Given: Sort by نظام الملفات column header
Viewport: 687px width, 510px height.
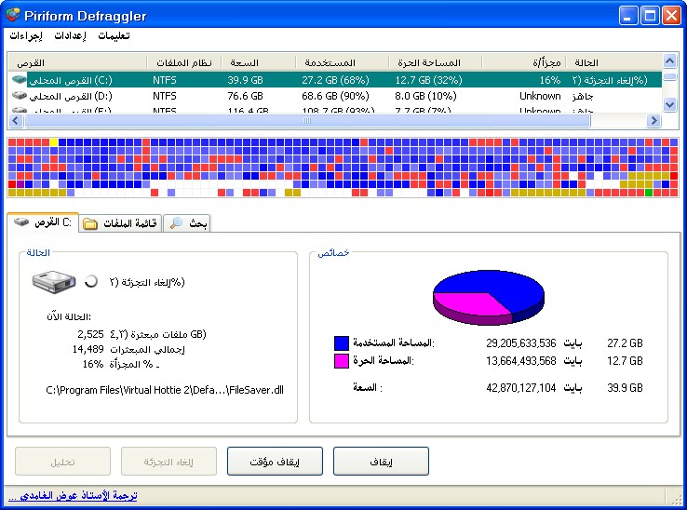Looking at the screenshot, I should click(x=184, y=62).
